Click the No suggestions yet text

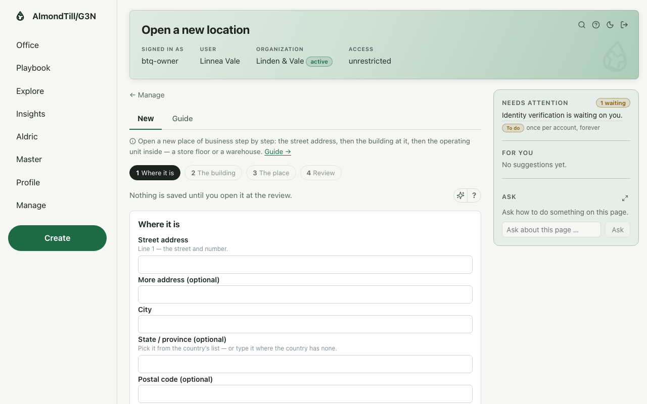pos(534,165)
